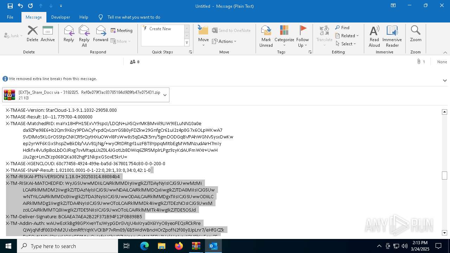Click the Zoom magnifier button
Viewport: 450px width, 253px height.
(x=416, y=33)
